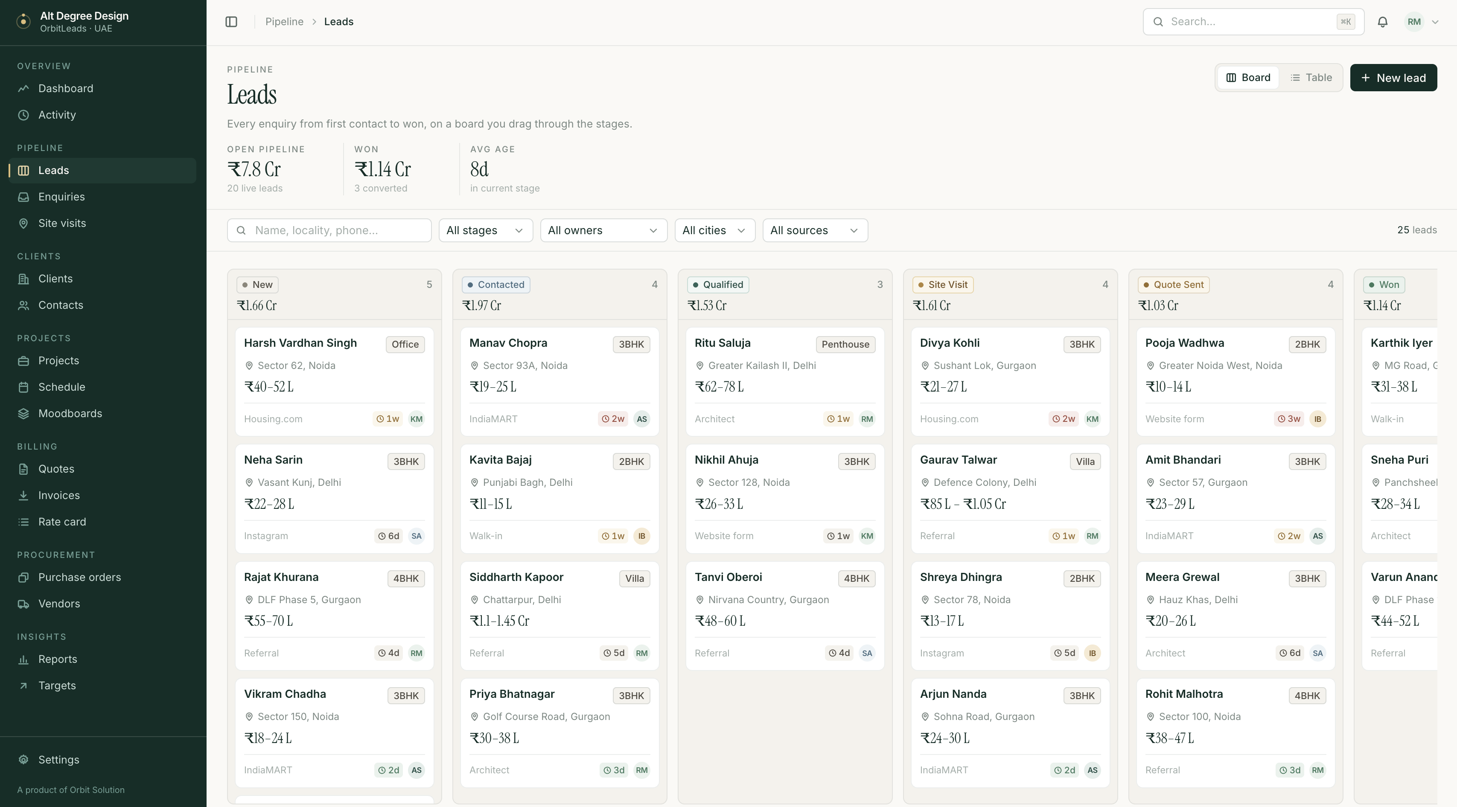Open the All cities dropdown
This screenshot has height=807, width=1457.
pyautogui.click(x=714, y=230)
